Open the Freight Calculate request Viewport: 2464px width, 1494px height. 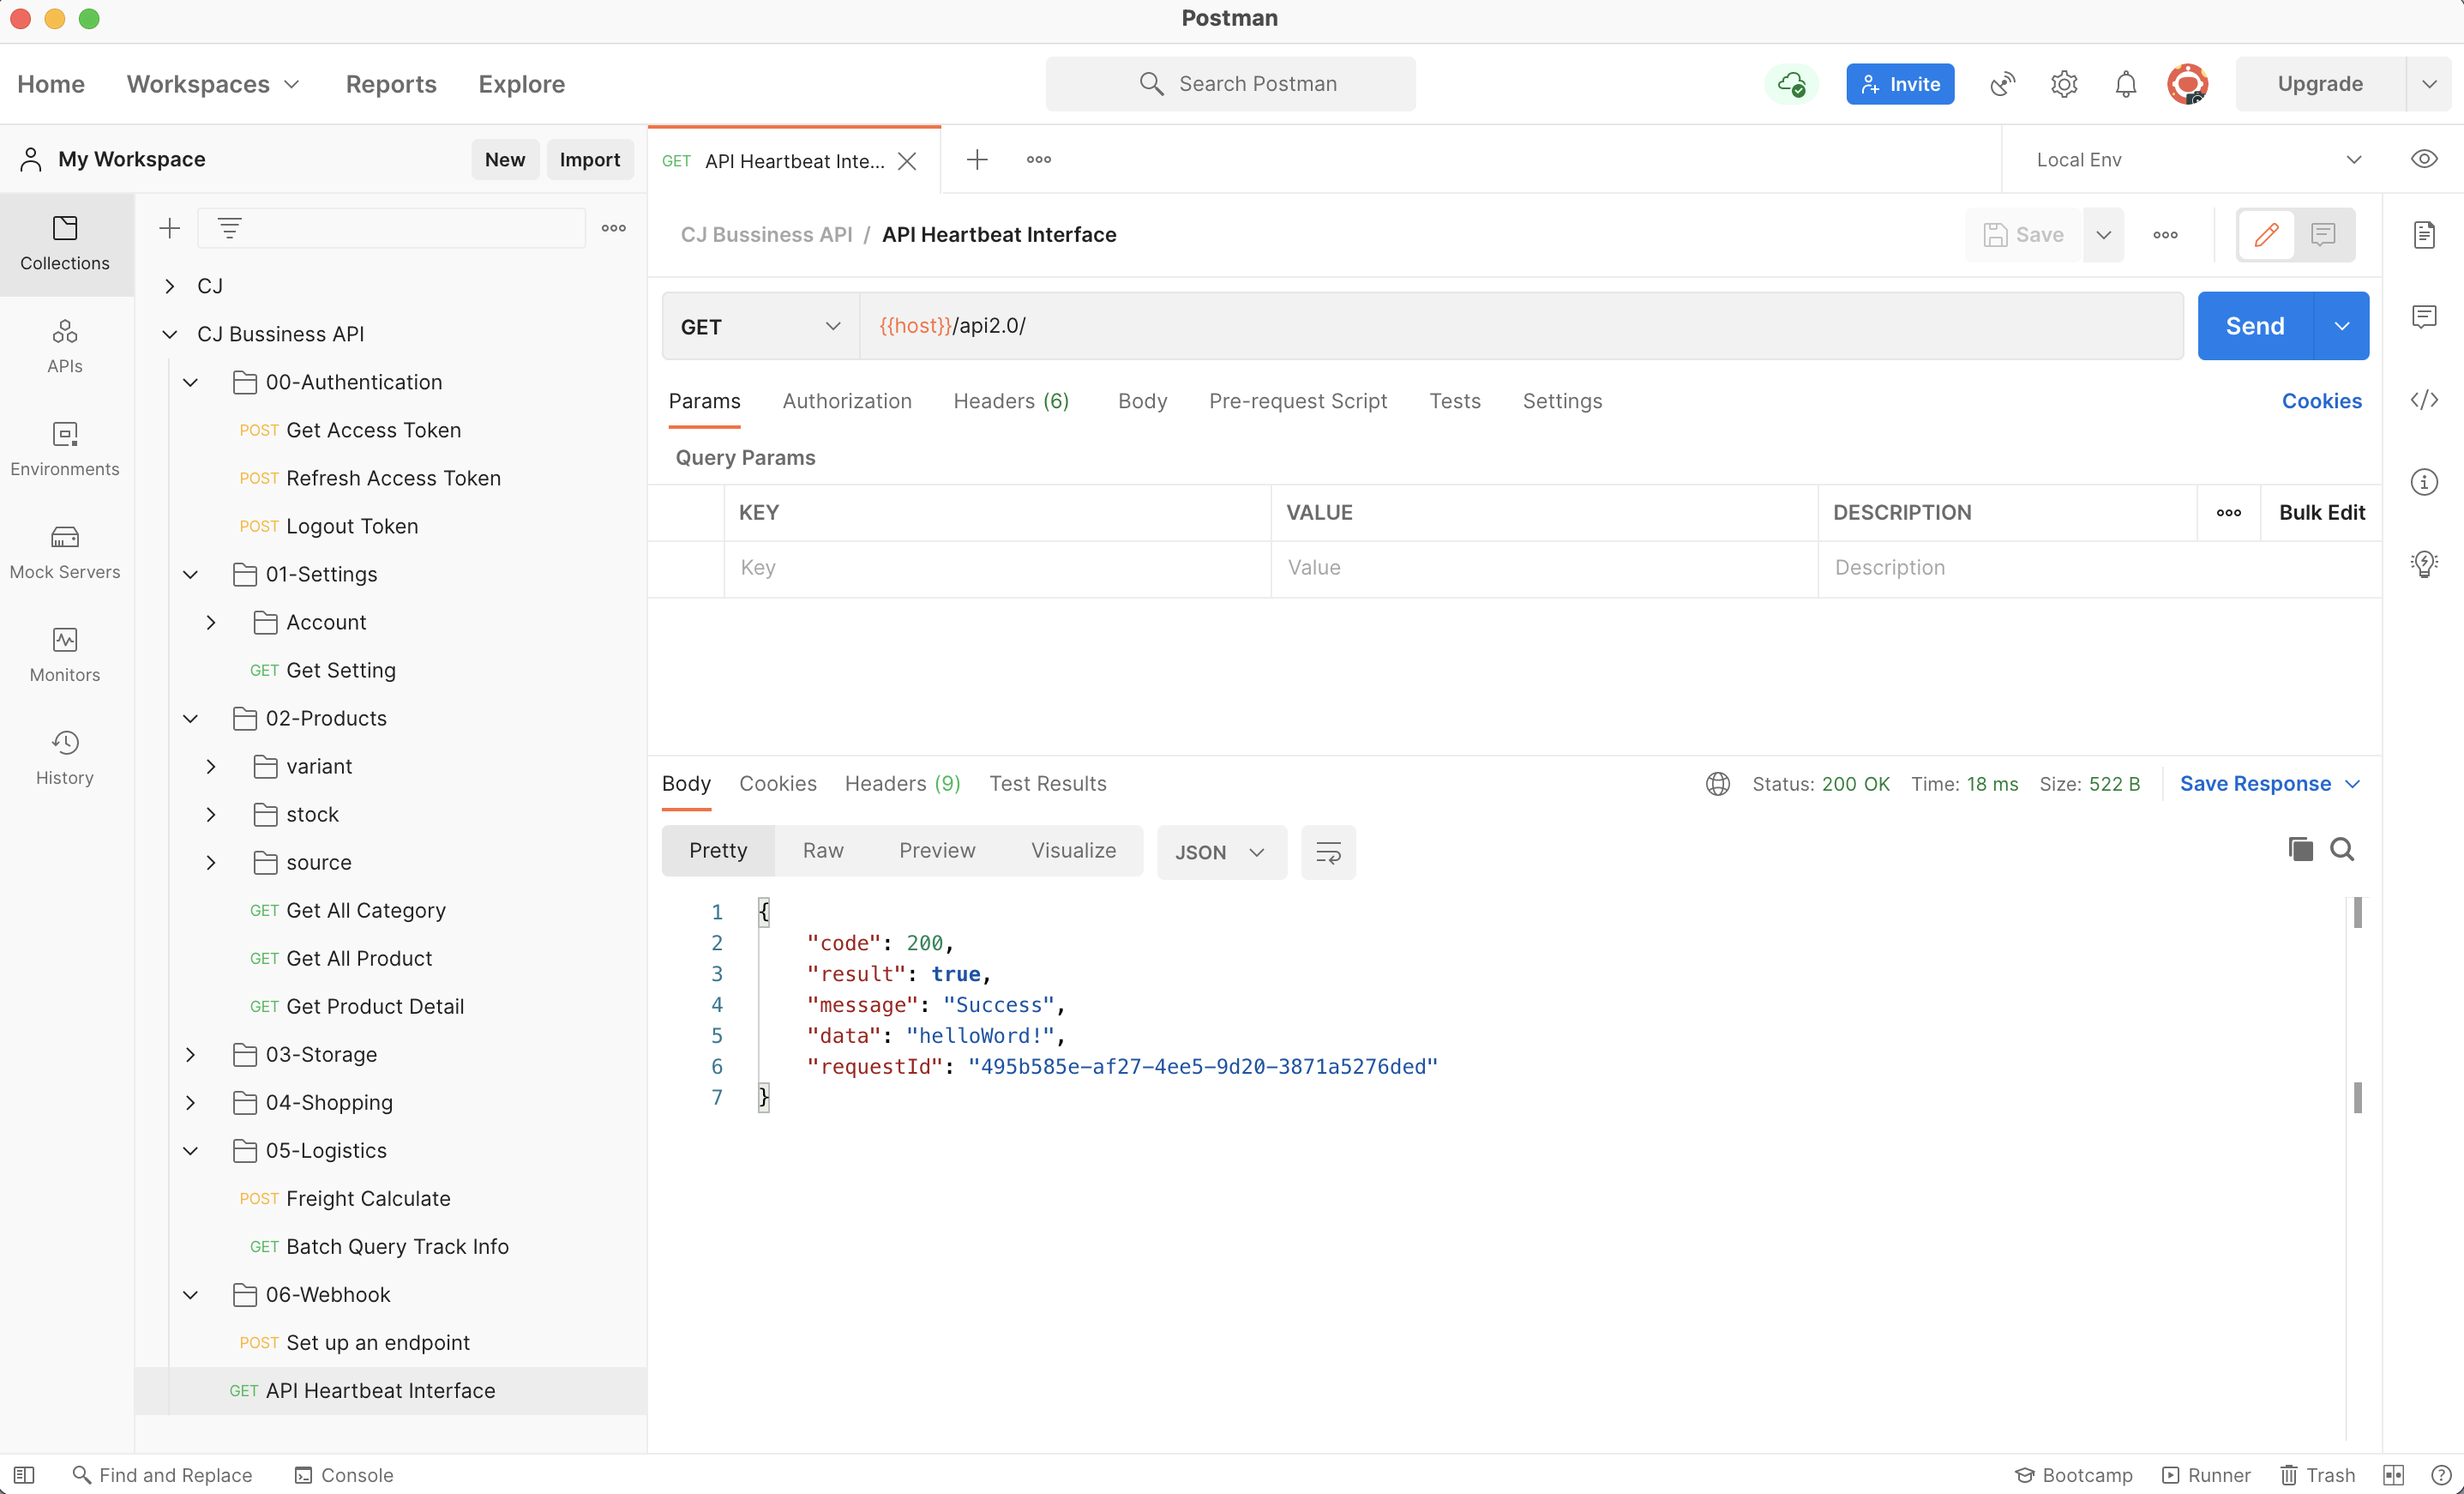[x=368, y=1199]
